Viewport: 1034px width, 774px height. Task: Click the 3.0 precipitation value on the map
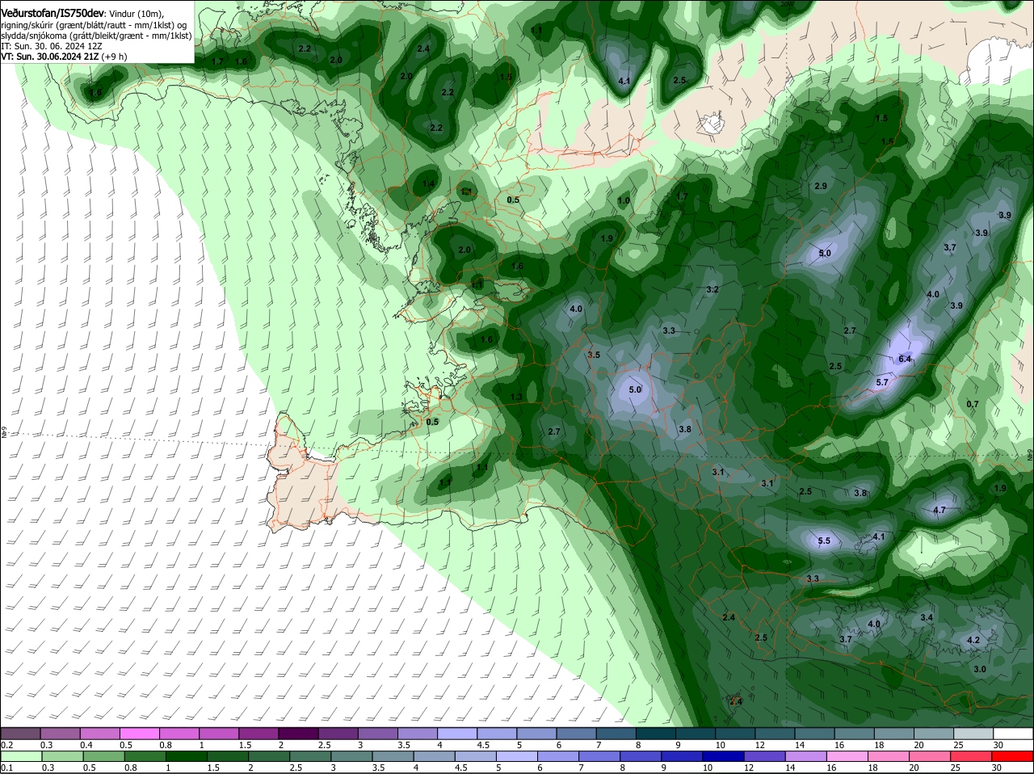pos(980,669)
